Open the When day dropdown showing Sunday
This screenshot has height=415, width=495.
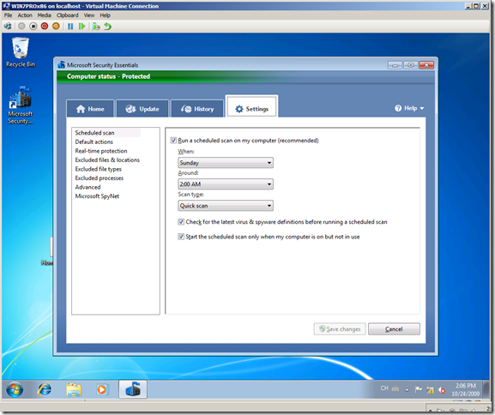(x=226, y=163)
